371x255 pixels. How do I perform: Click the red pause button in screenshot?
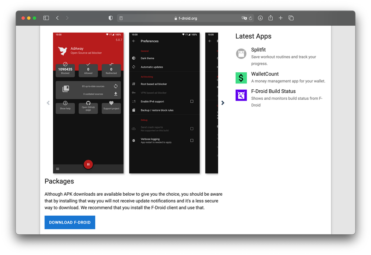tap(88, 164)
